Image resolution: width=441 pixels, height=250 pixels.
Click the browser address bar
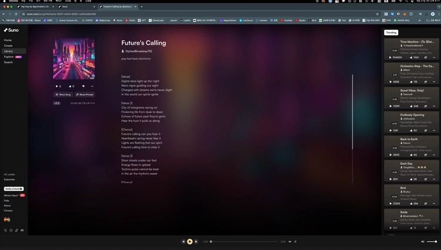198,14
